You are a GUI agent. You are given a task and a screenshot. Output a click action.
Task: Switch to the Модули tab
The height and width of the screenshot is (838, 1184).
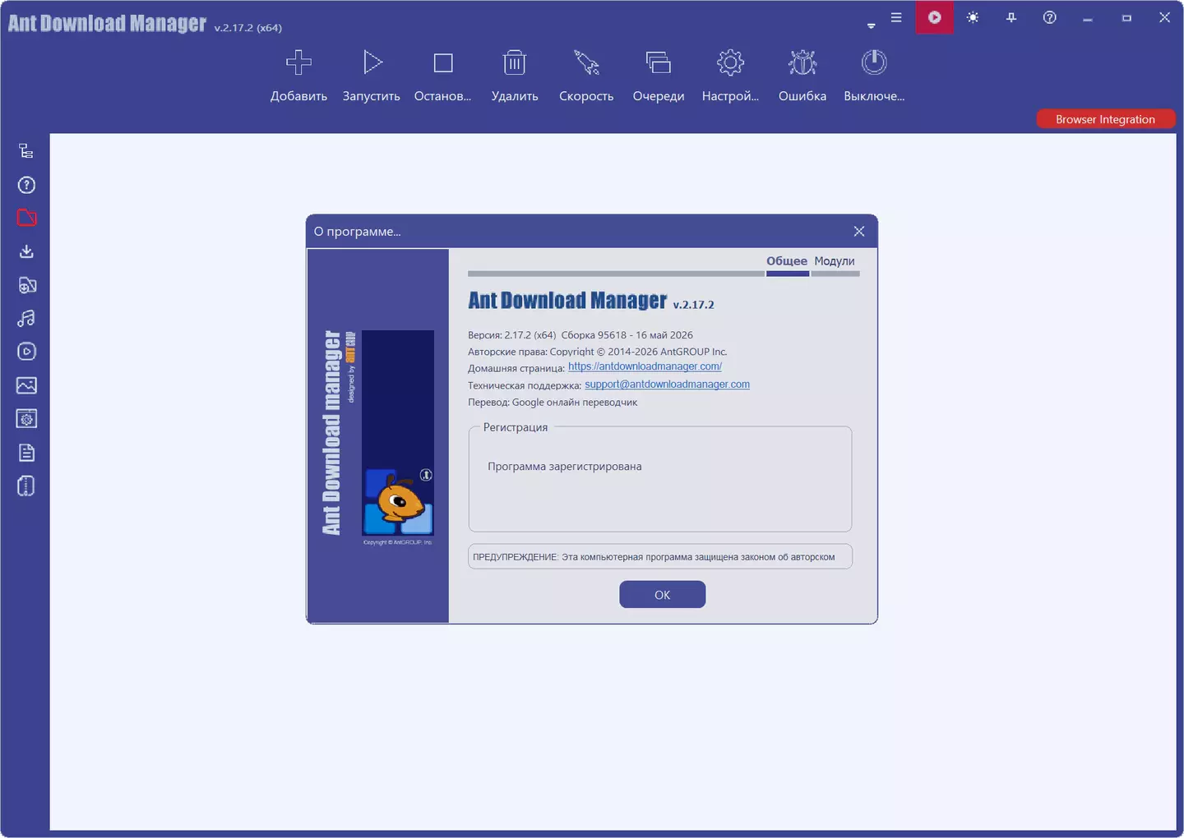pos(835,261)
